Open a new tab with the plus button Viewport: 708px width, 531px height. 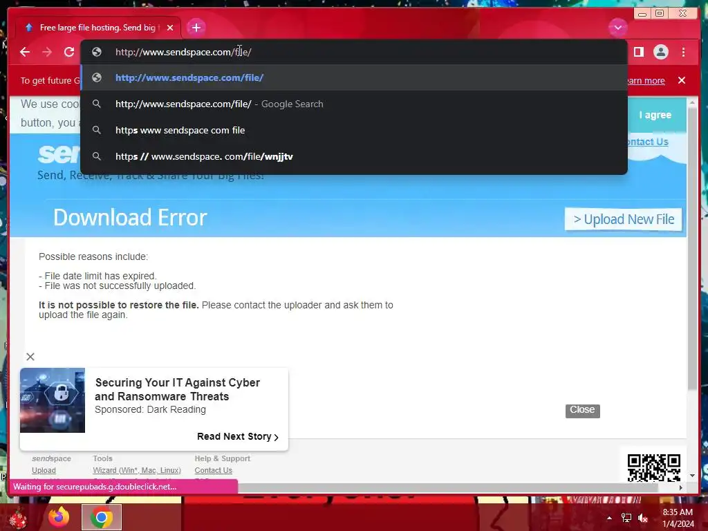click(196, 28)
